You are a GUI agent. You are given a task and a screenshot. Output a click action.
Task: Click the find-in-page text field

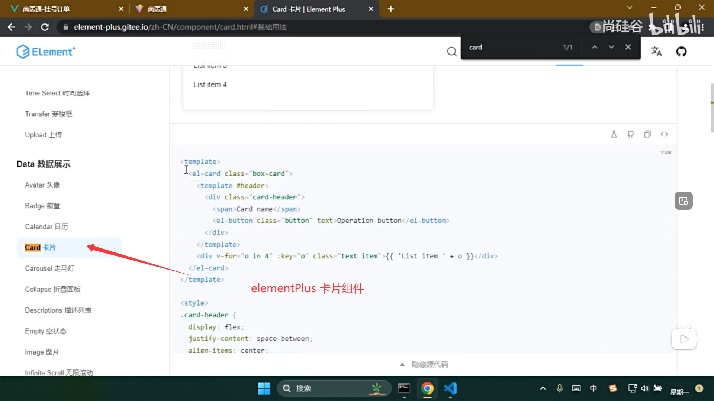click(x=513, y=47)
